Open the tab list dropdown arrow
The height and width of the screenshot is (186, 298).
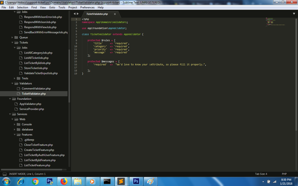point(294,13)
